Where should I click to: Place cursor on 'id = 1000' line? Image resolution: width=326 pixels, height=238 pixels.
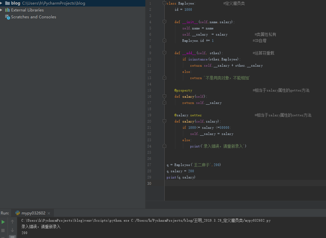pyautogui.click(x=183, y=9)
